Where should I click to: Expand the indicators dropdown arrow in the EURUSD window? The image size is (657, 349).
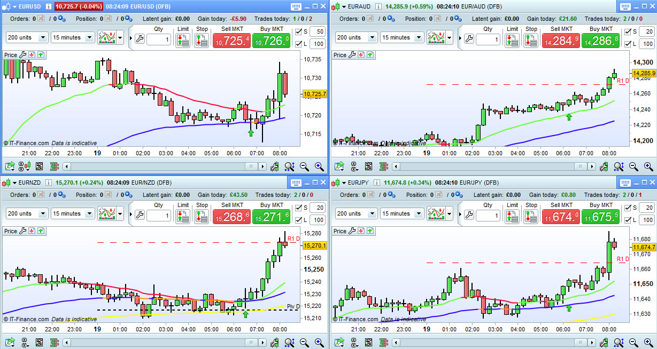(x=120, y=38)
